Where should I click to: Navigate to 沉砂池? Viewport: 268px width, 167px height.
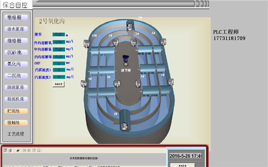tap(16, 52)
